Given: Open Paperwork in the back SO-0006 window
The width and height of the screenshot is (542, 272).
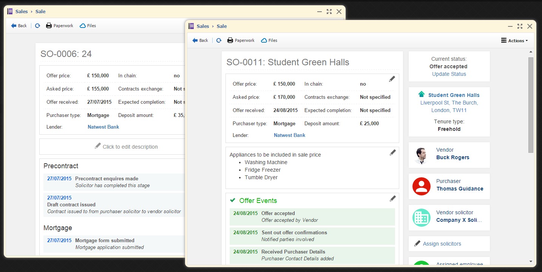Looking at the screenshot, I should 59,26.
